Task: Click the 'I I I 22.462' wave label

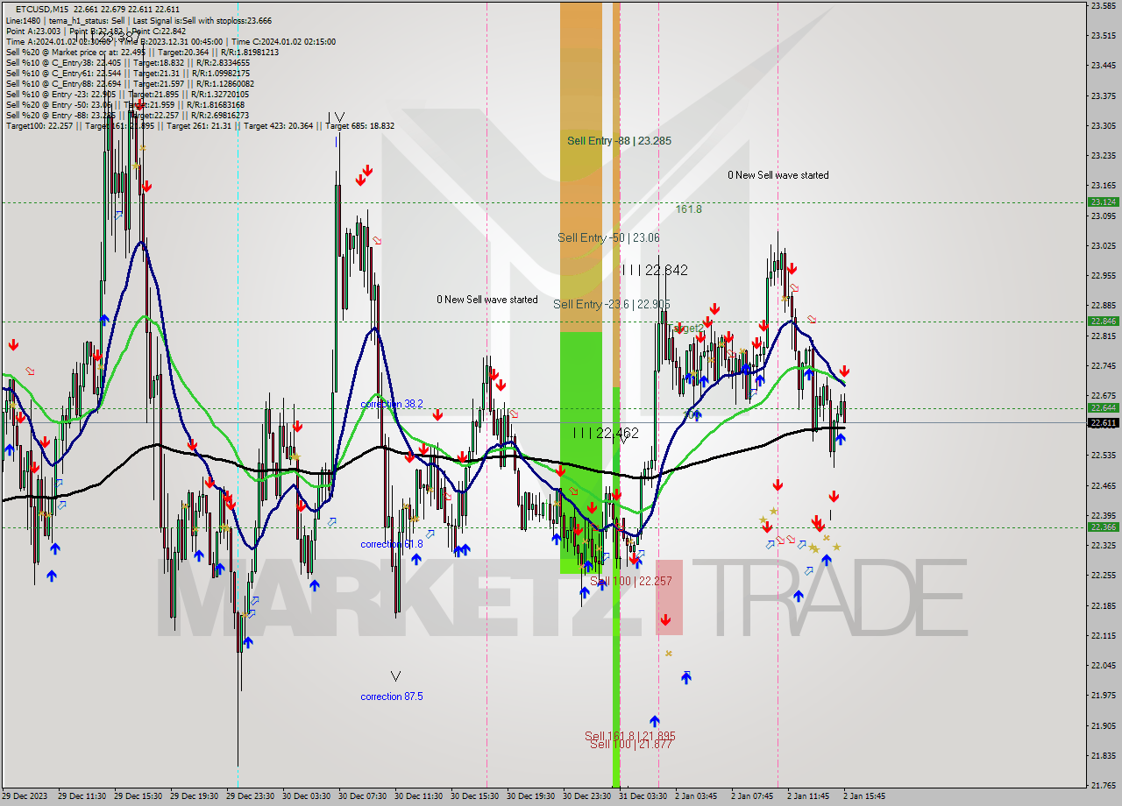Action: coord(605,433)
